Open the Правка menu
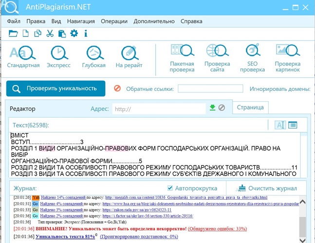This screenshot has width=315, height=243. click(x=36, y=21)
